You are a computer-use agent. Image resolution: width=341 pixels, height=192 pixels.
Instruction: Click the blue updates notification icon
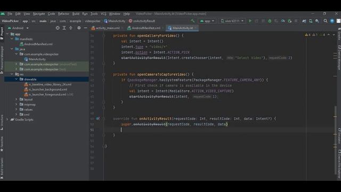tap(332, 21)
